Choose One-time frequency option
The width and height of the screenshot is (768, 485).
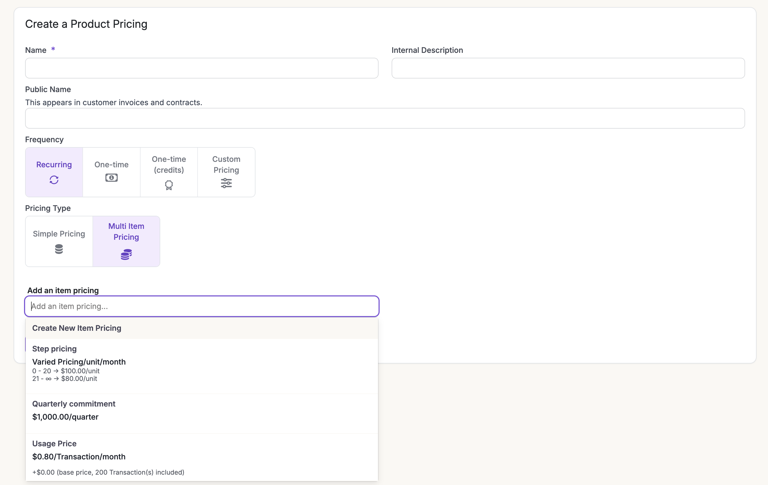pyautogui.click(x=111, y=165)
